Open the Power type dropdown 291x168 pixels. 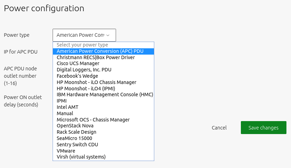84,35
